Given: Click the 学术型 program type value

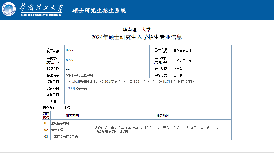Looking at the screenshot, I should coord(178,69).
